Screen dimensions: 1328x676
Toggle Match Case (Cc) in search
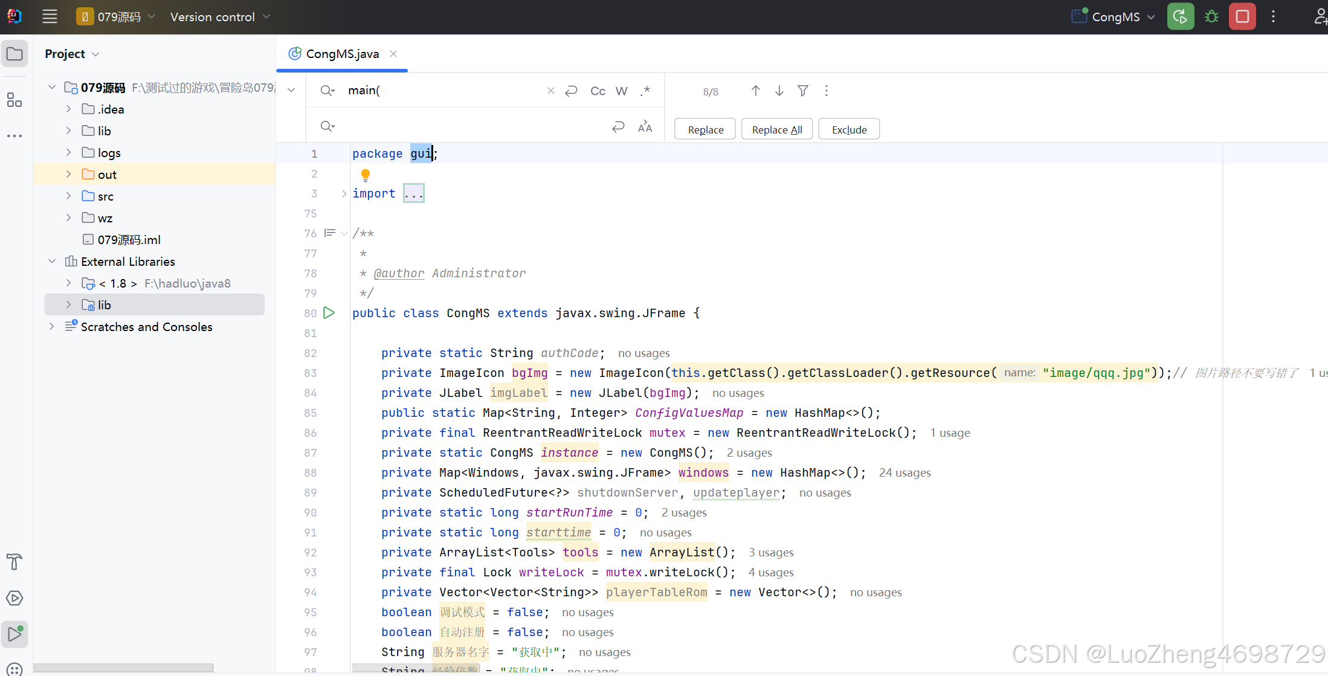tap(598, 91)
